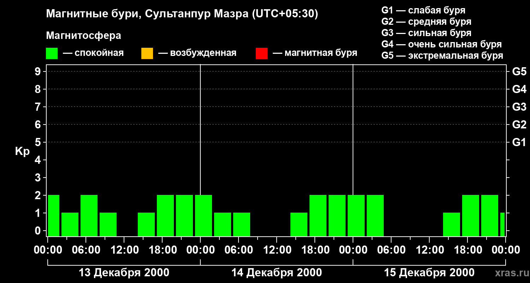Click the 'G3' label on the right axis

(519, 107)
